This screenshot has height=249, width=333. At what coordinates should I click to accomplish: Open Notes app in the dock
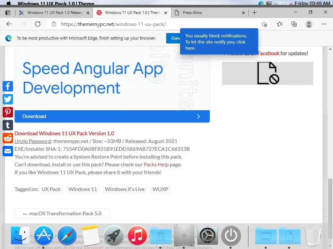pyautogui.click(x=90, y=235)
